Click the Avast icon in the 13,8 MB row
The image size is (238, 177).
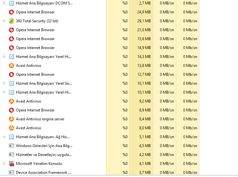(x=11, y=66)
